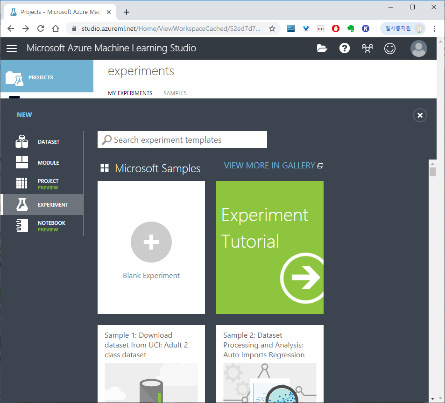Click the NEW heading label
Screen dimensions: 445x403
click(24, 115)
